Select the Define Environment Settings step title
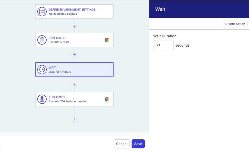Viewport: 249px width, 151px height. tap(72, 10)
